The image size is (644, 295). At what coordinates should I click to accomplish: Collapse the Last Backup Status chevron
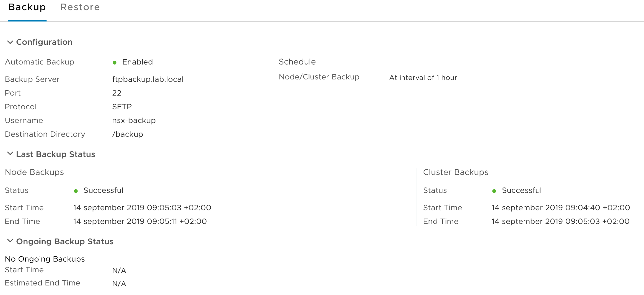[x=10, y=154]
